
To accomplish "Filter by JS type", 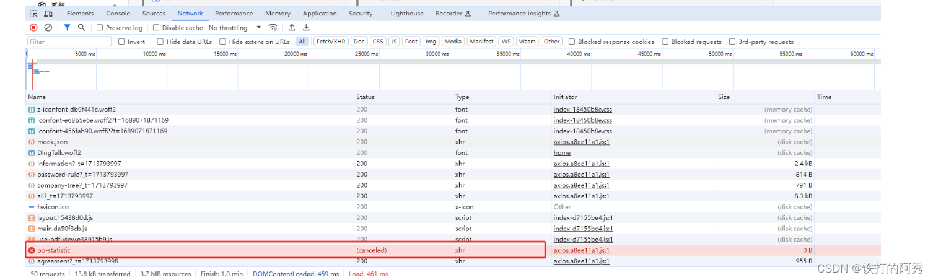I will tap(394, 42).
